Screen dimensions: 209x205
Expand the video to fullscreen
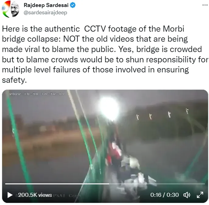coord(200,195)
